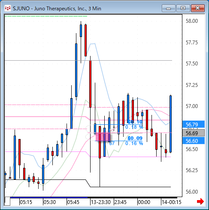
Task: Minimize the S.JUNO chart window
Action: pos(169,8)
